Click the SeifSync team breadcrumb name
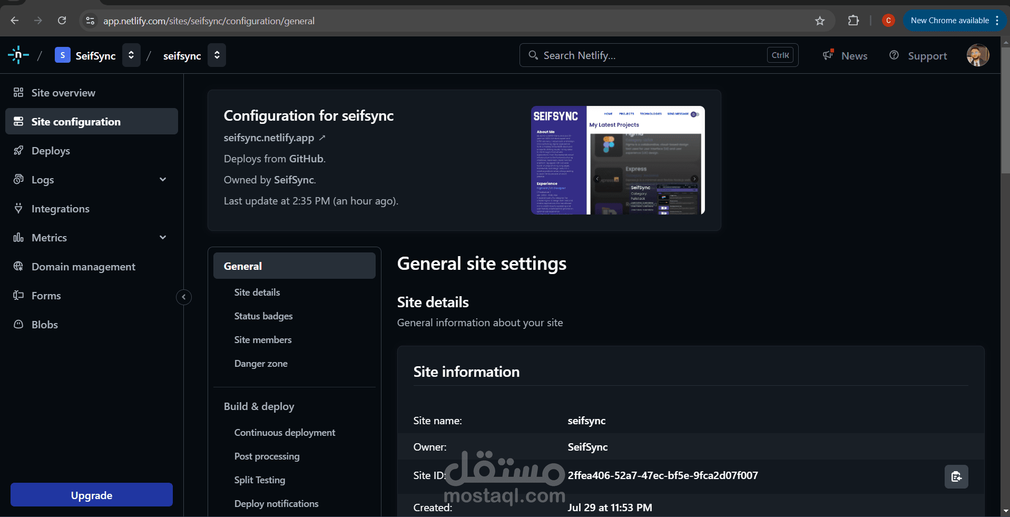Screen dimensions: 1010x517 [95, 55]
